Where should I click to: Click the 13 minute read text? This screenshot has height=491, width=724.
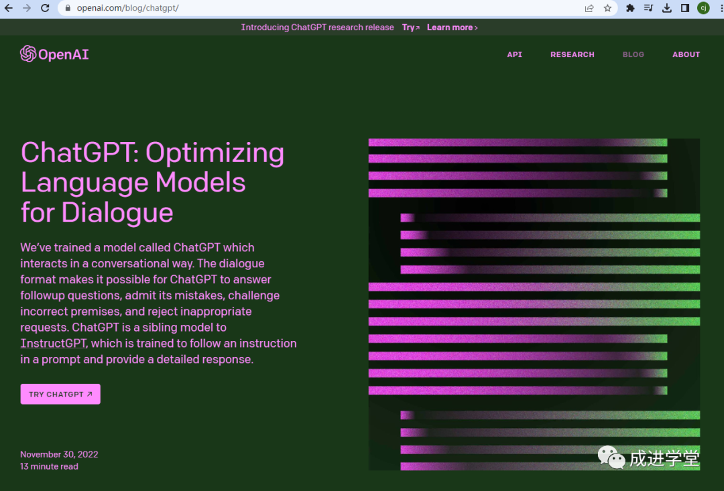[x=49, y=466]
